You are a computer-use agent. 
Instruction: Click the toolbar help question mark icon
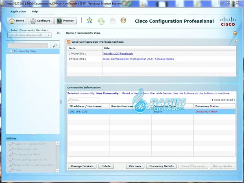(123, 20)
